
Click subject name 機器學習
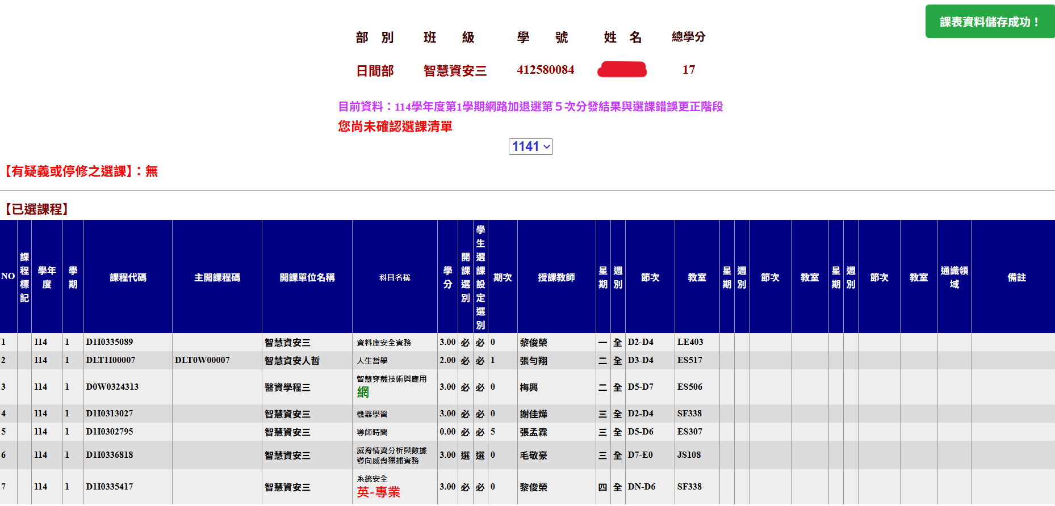tap(372, 414)
